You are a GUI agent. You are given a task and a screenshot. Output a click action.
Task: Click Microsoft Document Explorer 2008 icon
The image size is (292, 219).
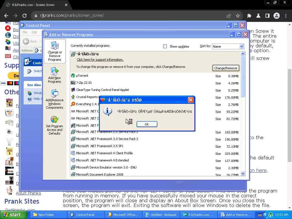73,174
